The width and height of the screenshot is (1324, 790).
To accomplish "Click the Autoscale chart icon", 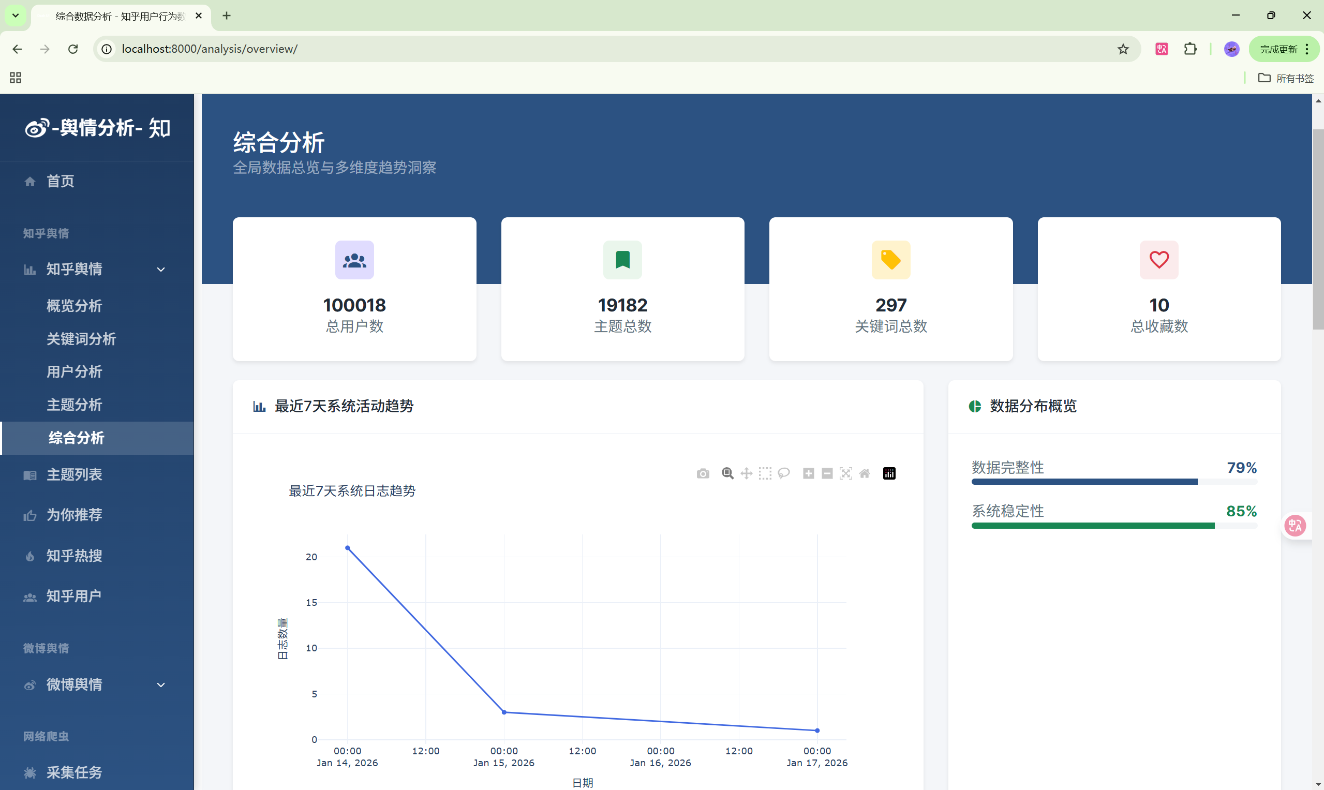I will point(845,473).
